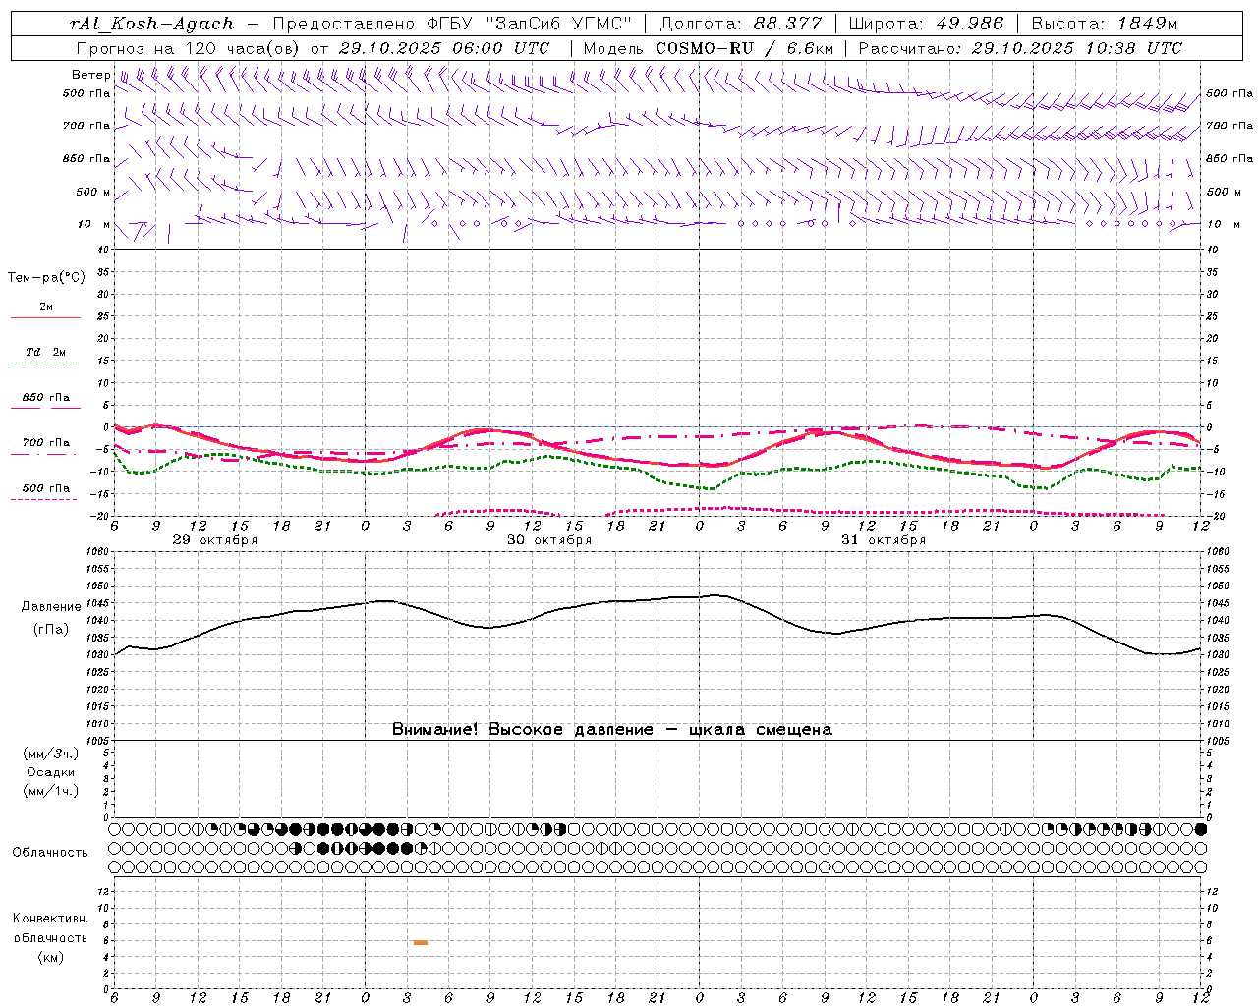Click the Ветер wind section label
Screen dimensions: 1258x1006
tap(90, 75)
